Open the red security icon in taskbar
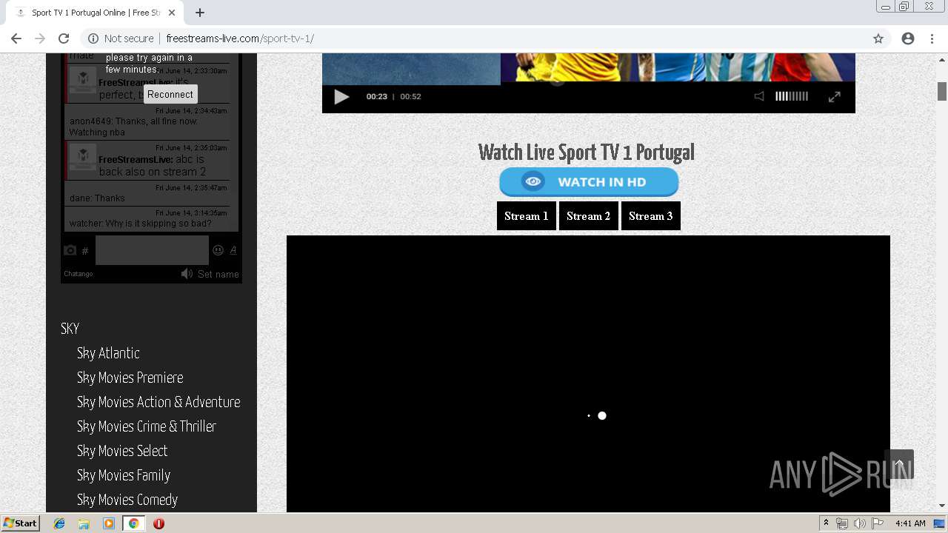Viewport: 948px width, 533px height. click(x=158, y=523)
